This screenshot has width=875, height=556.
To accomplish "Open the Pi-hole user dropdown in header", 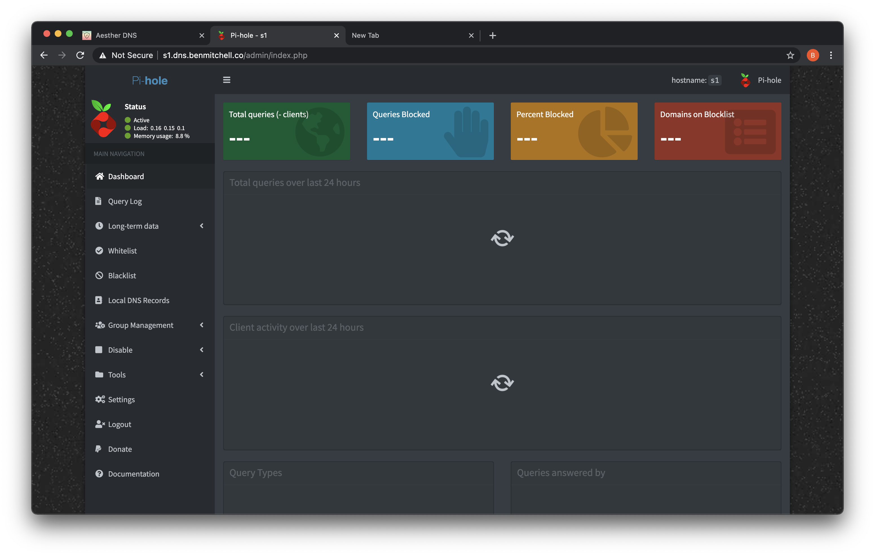I will (x=761, y=80).
